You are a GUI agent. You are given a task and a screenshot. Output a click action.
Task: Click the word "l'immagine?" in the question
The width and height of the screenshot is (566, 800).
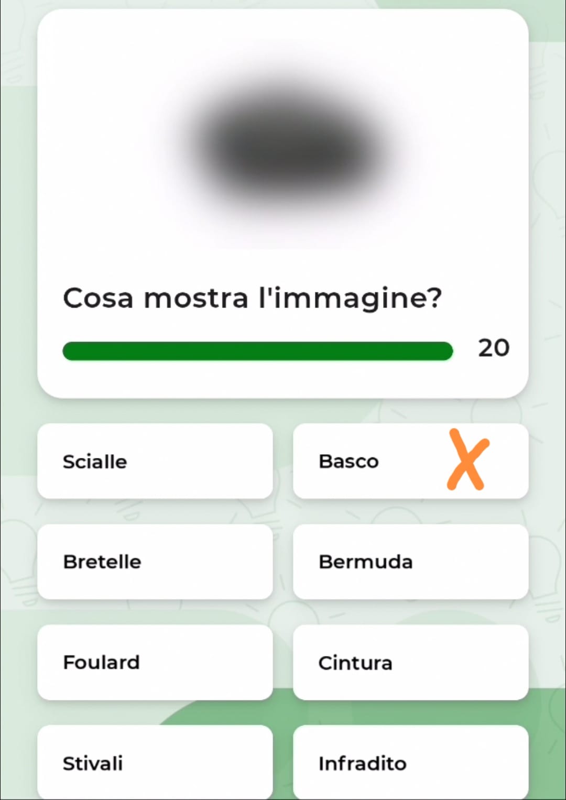coord(350,299)
